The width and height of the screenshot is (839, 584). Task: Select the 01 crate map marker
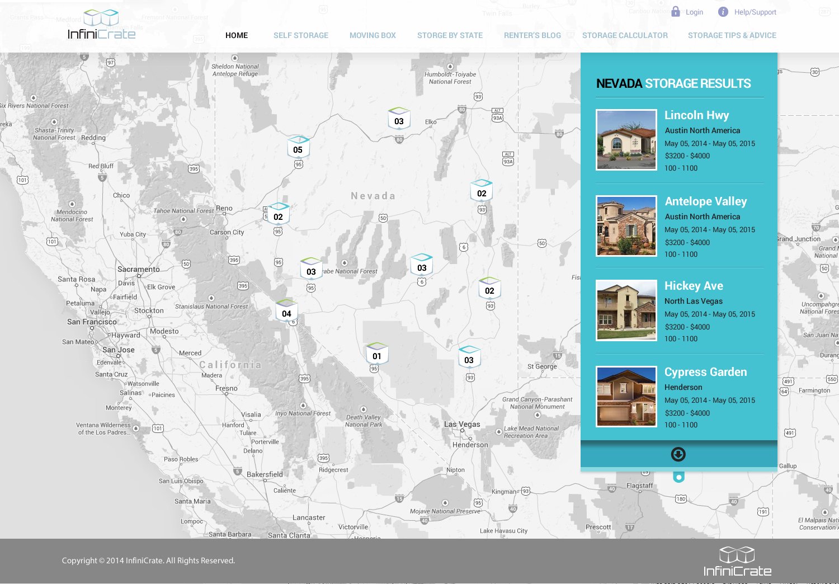377,354
